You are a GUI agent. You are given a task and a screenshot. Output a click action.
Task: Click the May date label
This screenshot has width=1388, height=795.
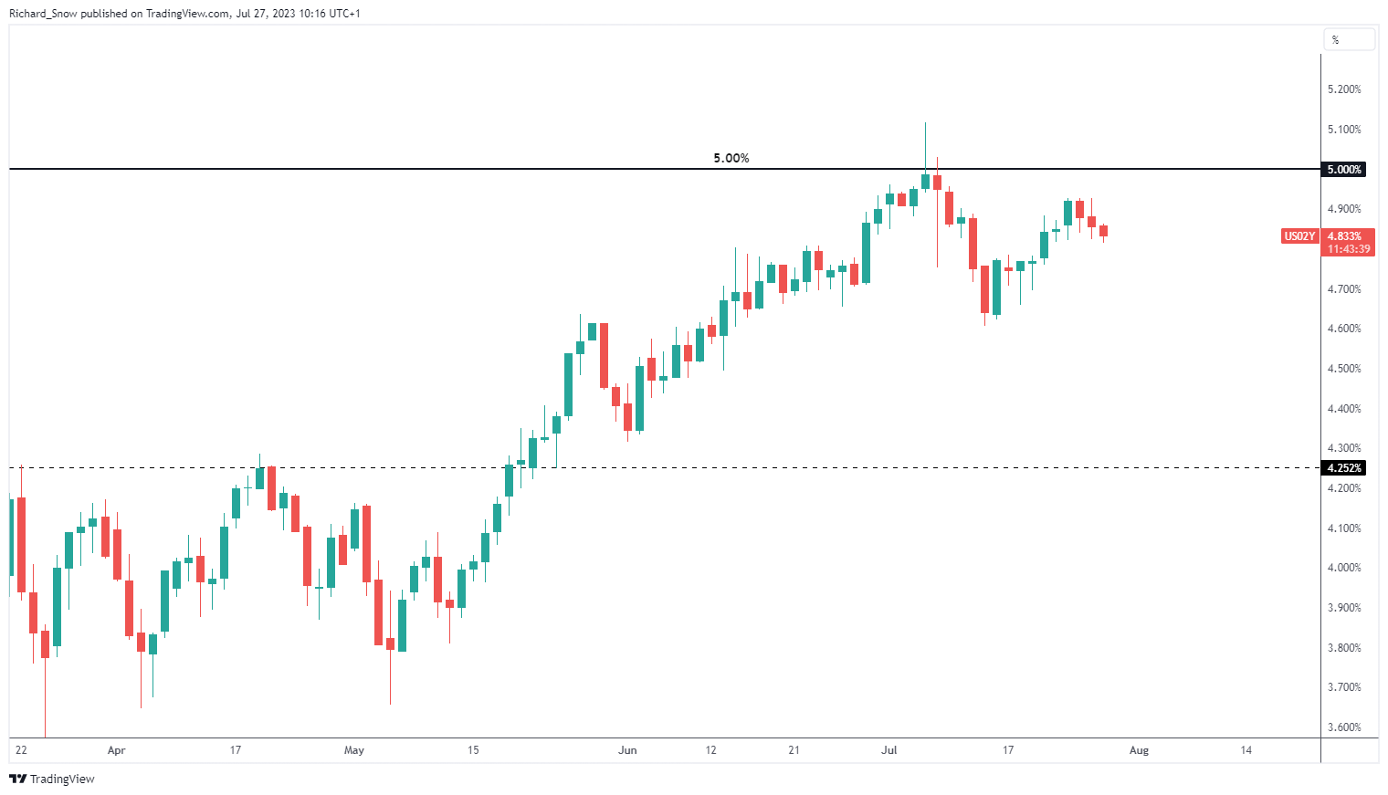pos(353,750)
